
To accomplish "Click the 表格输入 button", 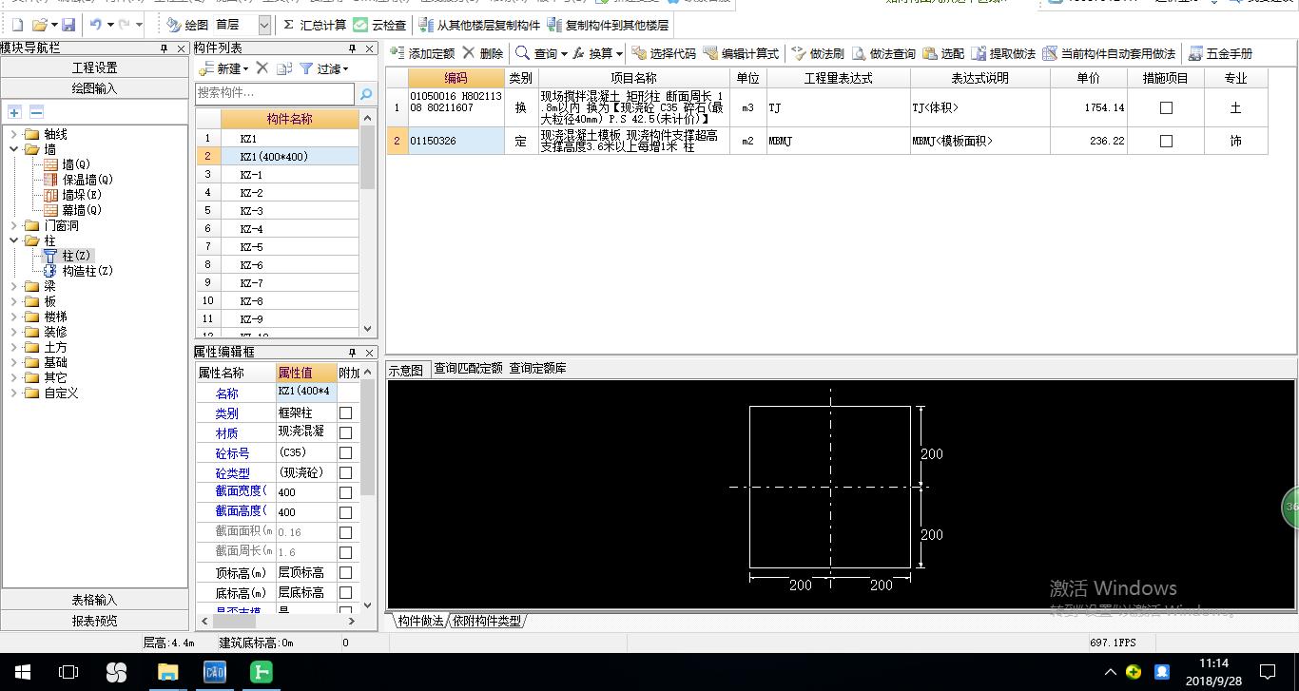I will coord(95,600).
